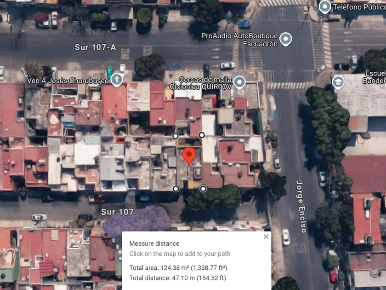Click the Sur 107-A street label
Image resolution: width=386 pixels, height=290 pixels.
pyautogui.click(x=95, y=47)
